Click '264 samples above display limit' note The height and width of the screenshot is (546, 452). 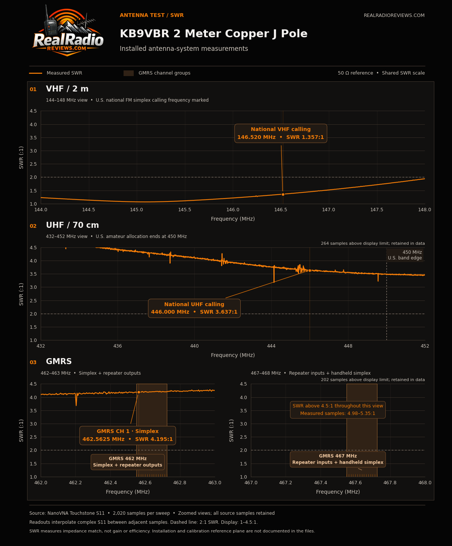point(373,244)
